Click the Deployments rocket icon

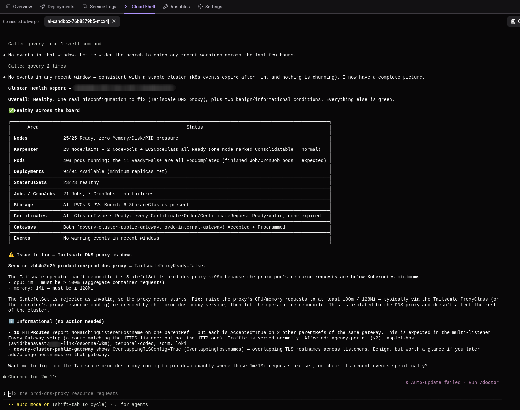tap(43, 7)
